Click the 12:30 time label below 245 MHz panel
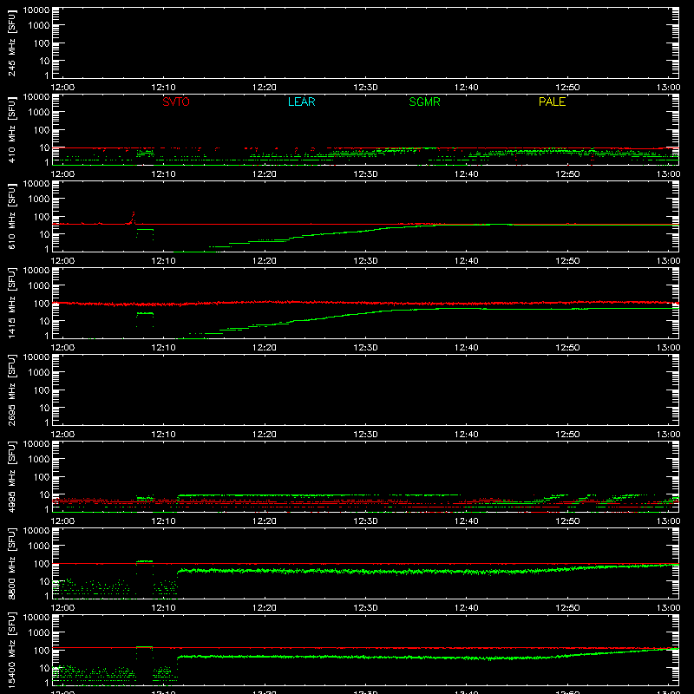 (x=365, y=88)
